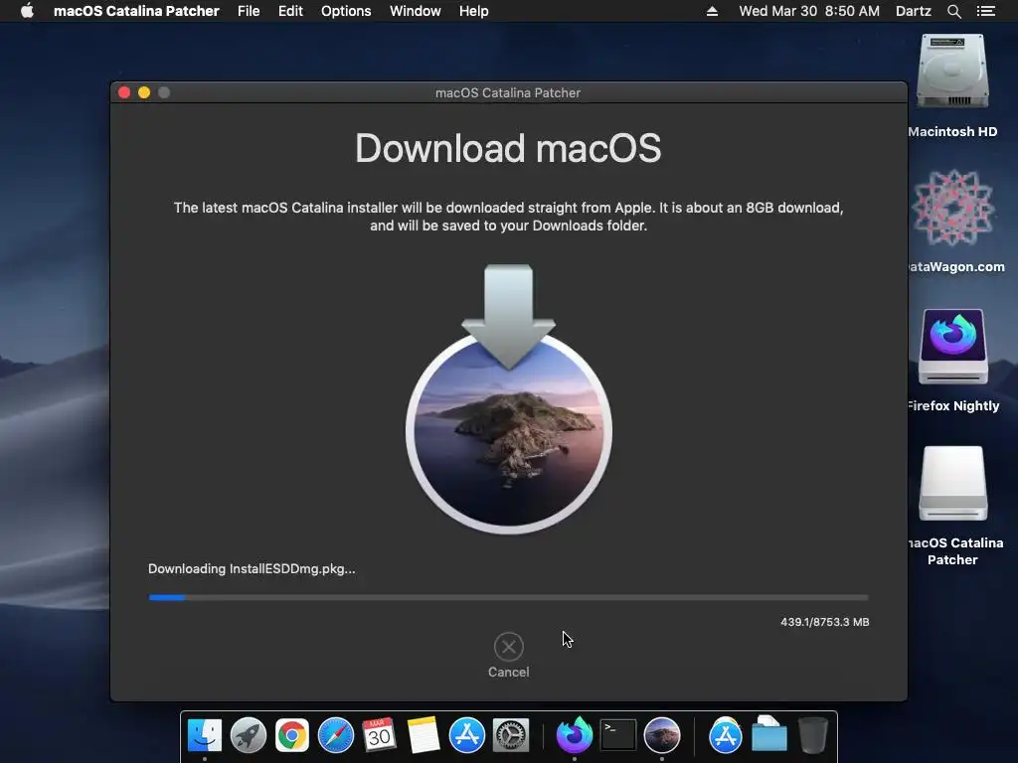This screenshot has height=763, width=1018.
Task: Open Safari from the Dock
Action: tap(336, 735)
